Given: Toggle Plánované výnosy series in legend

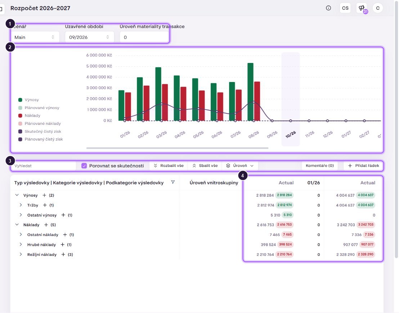Looking at the screenshot, I should coord(39,108).
